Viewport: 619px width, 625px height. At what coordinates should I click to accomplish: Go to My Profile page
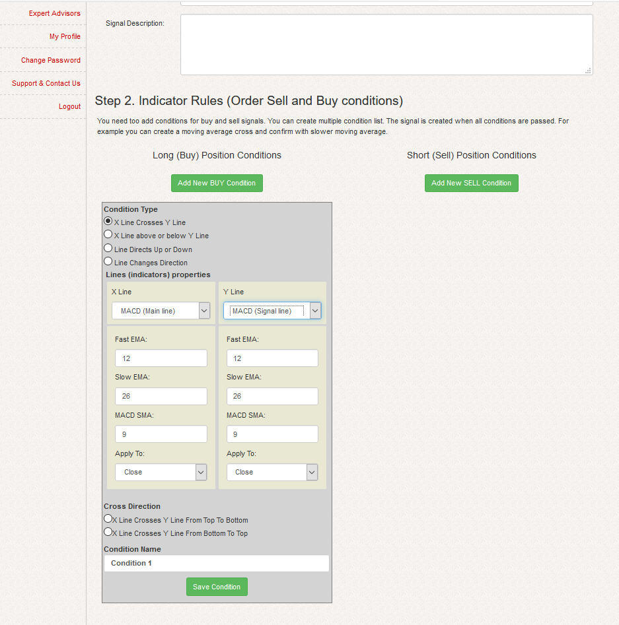tap(65, 36)
